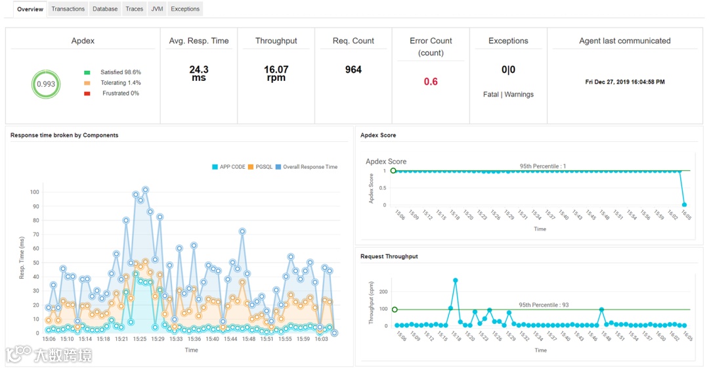Viewport: 709px width, 368px height.
Task: Click the green start marker on Apdex Score line
Action: point(393,171)
